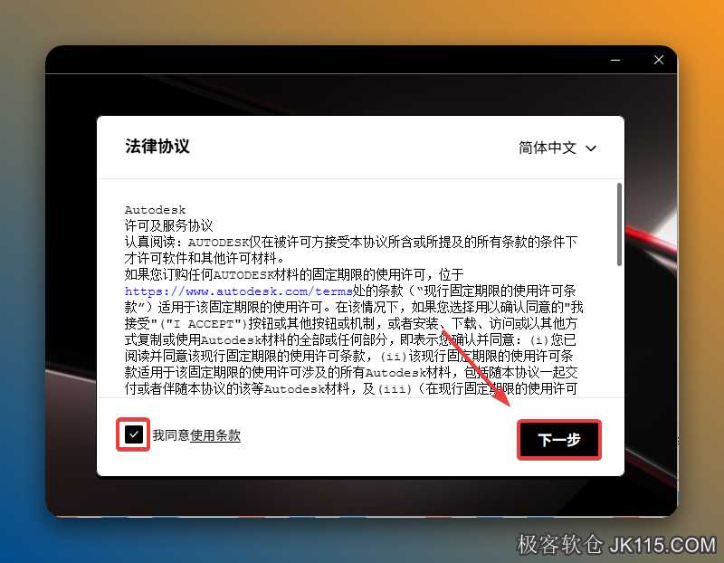This screenshot has height=563, width=724.
Task: Click the agreement text scrollbar
Action: click(619, 224)
